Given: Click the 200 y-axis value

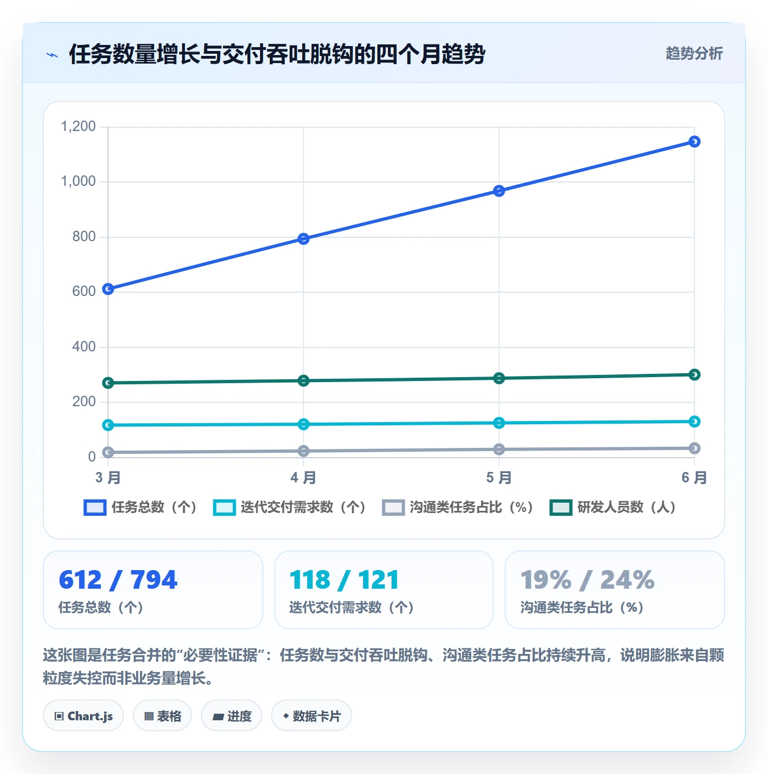Looking at the screenshot, I should 84,402.
